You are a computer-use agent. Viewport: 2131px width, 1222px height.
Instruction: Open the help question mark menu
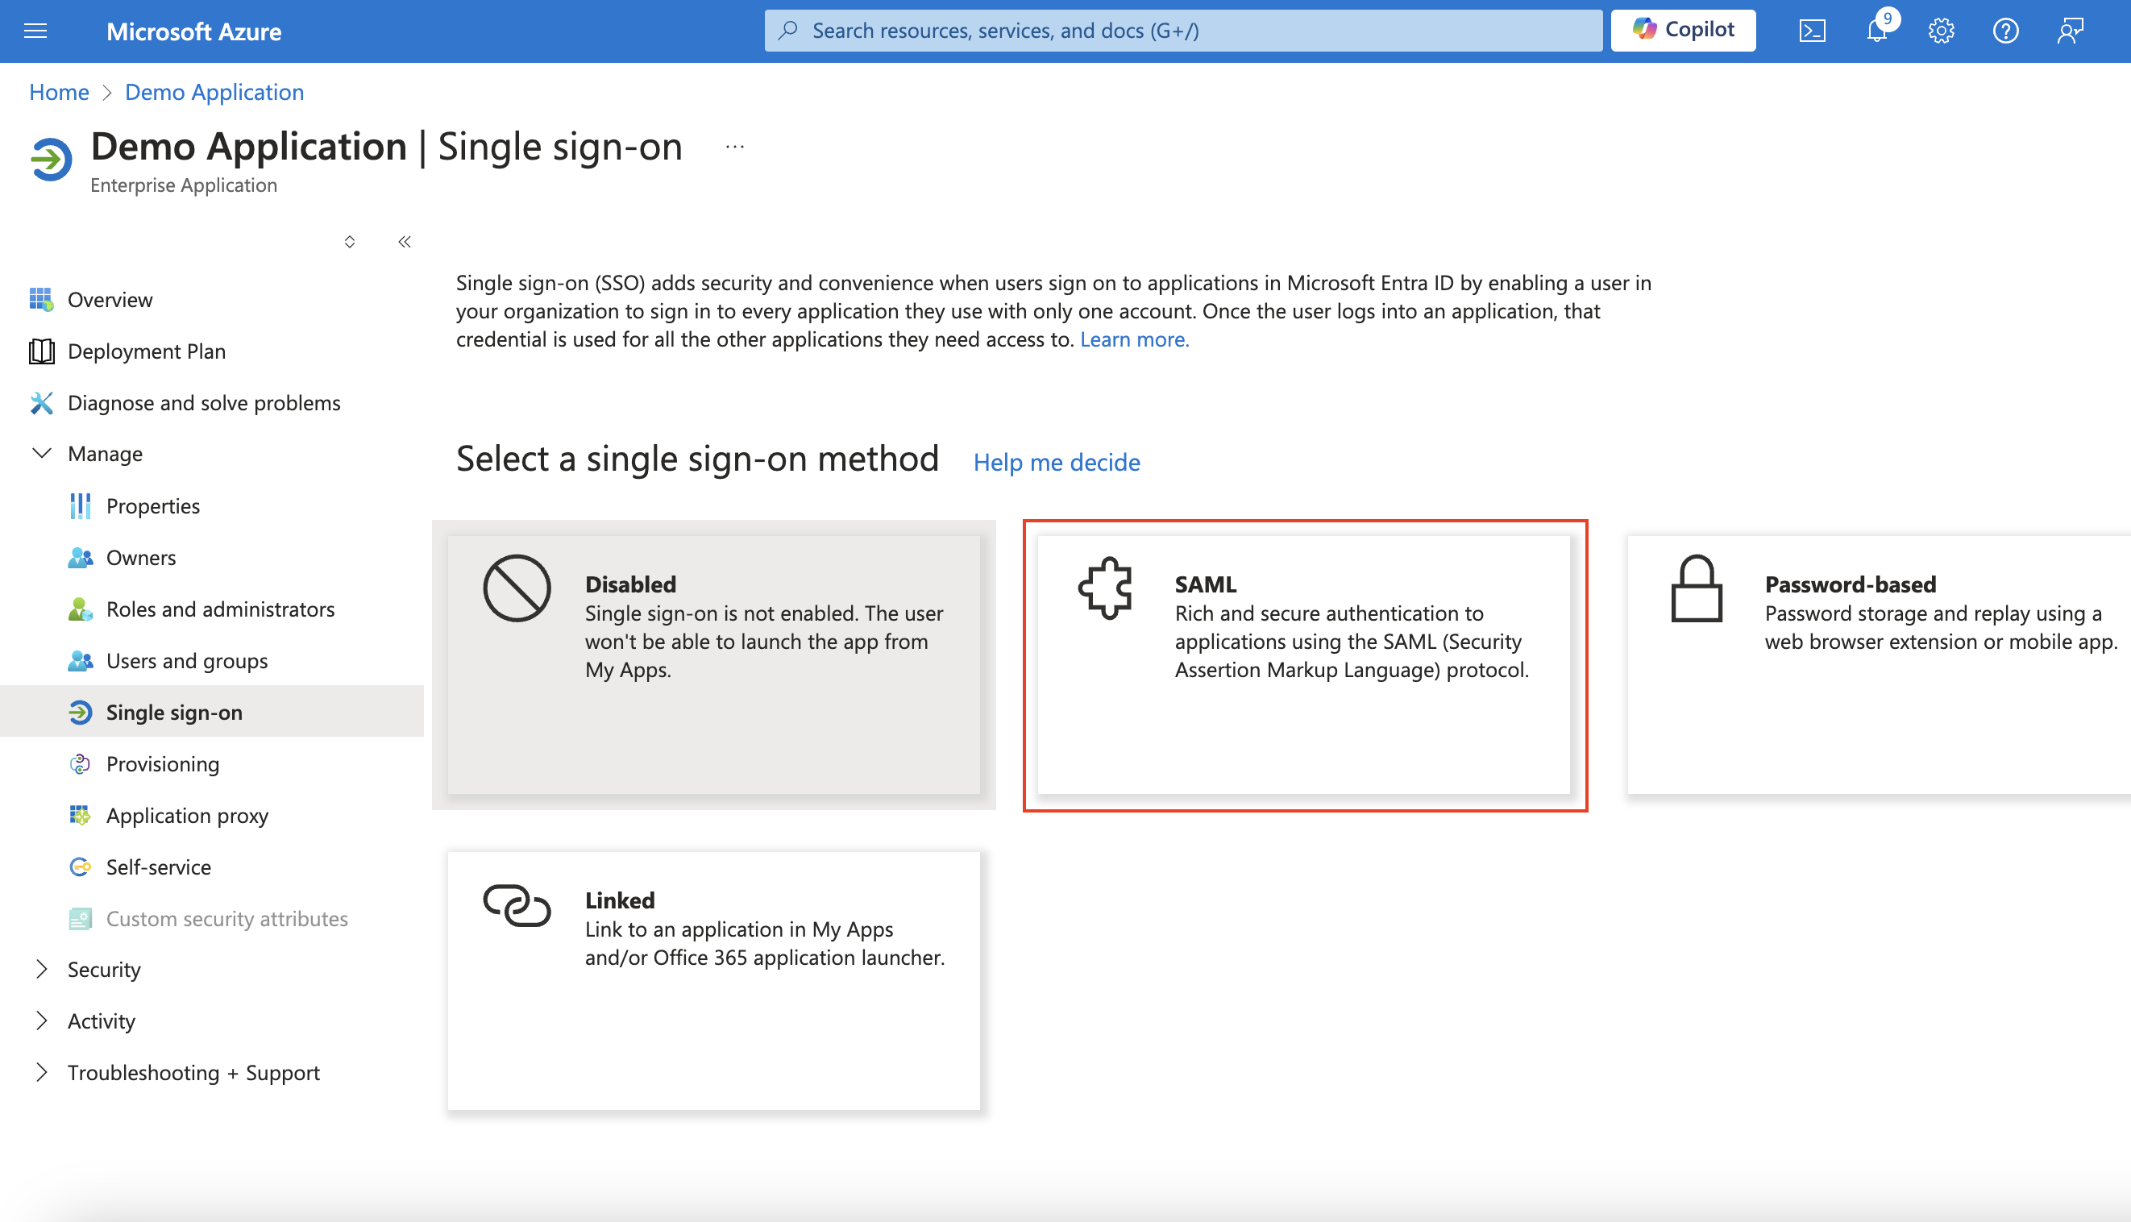click(2005, 31)
